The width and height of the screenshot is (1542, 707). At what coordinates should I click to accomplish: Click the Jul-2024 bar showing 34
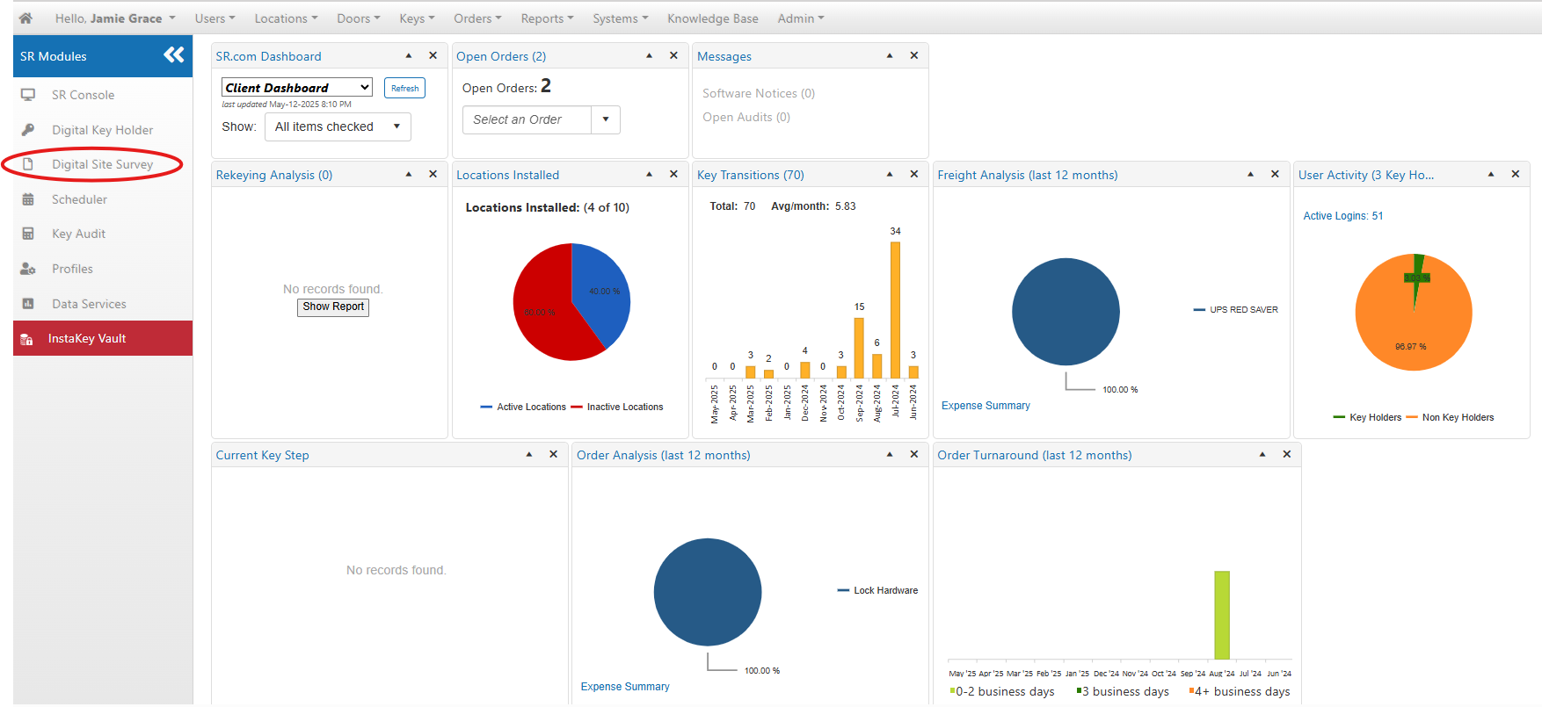coord(895,310)
